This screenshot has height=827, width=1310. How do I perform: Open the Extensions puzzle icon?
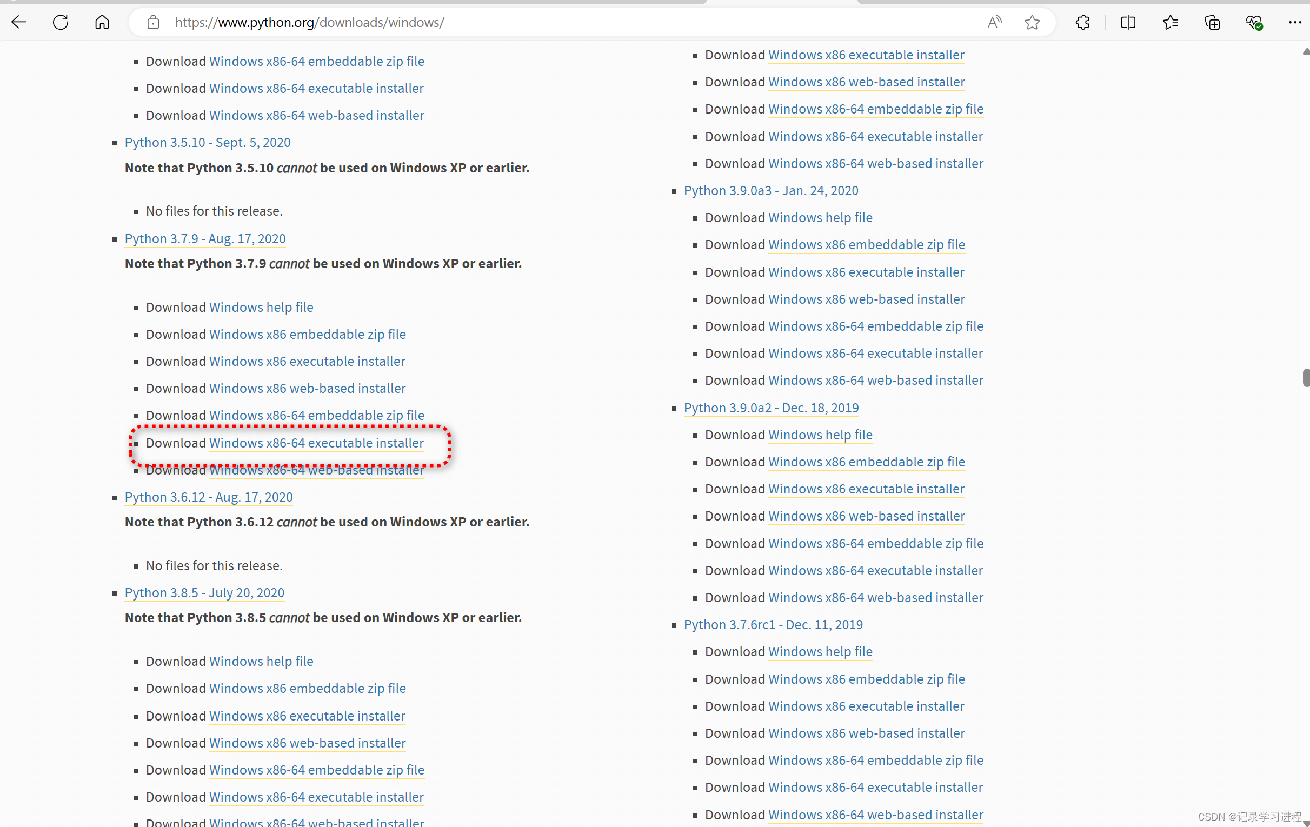pyautogui.click(x=1082, y=22)
